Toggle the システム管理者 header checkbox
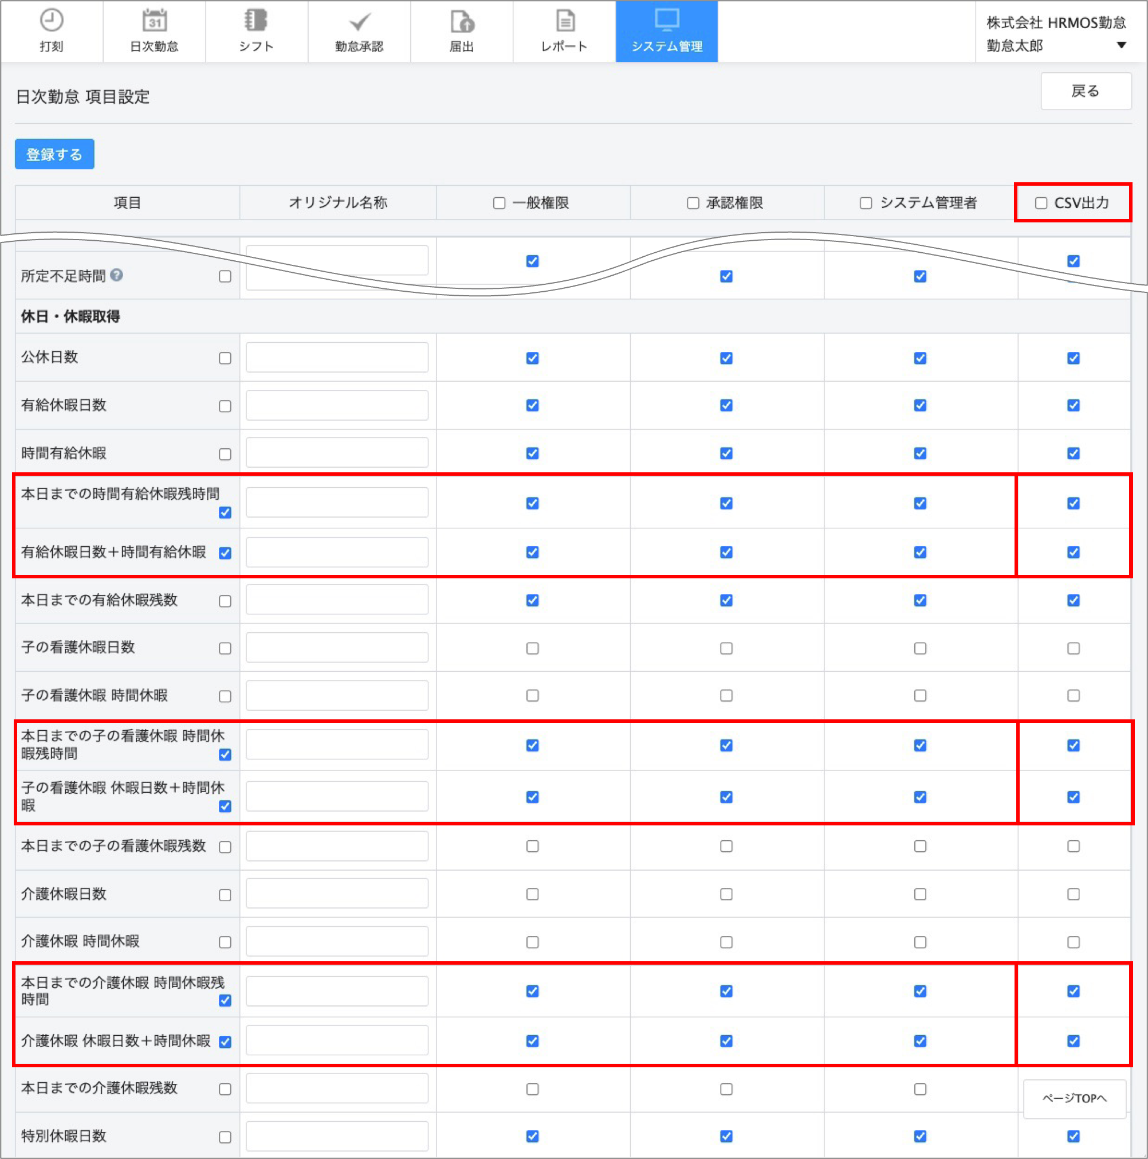The width and height of the screenshot is (1148, 1159). coord(866,203)
